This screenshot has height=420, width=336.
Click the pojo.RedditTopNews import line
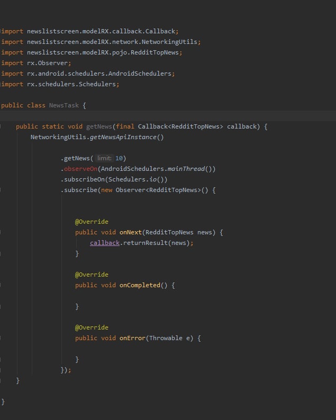[92, 52]
